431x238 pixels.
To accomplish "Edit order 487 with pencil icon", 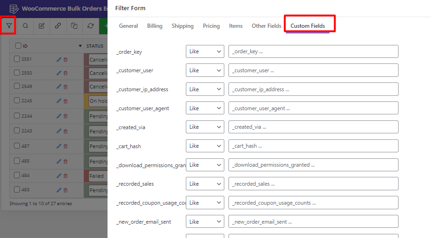I will 59,146.
